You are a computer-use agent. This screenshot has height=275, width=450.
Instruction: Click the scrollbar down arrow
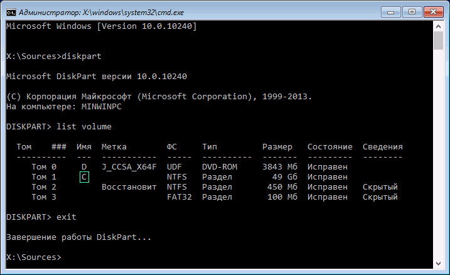point(439,262)
